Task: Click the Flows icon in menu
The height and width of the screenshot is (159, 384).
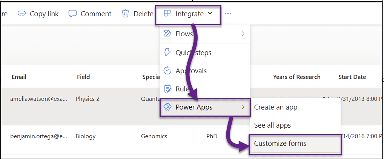Action: 167,34
